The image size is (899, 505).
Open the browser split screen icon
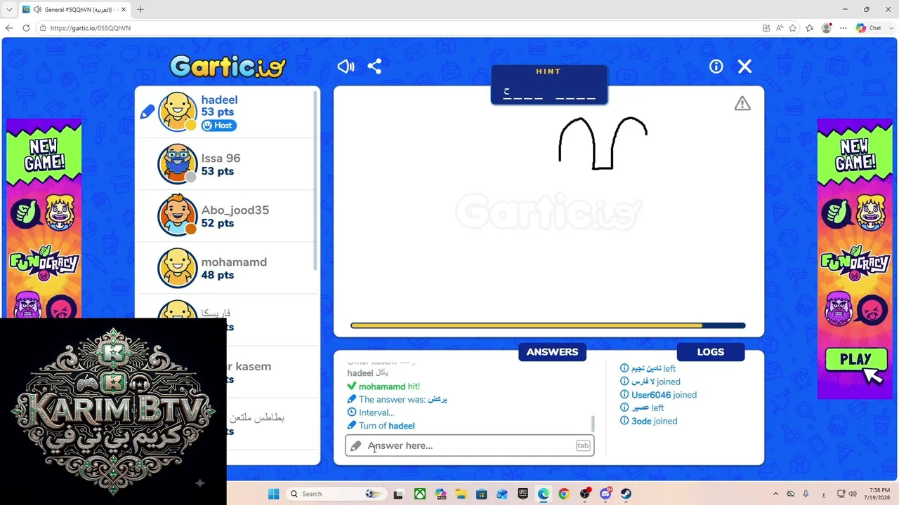coord(766,28)
